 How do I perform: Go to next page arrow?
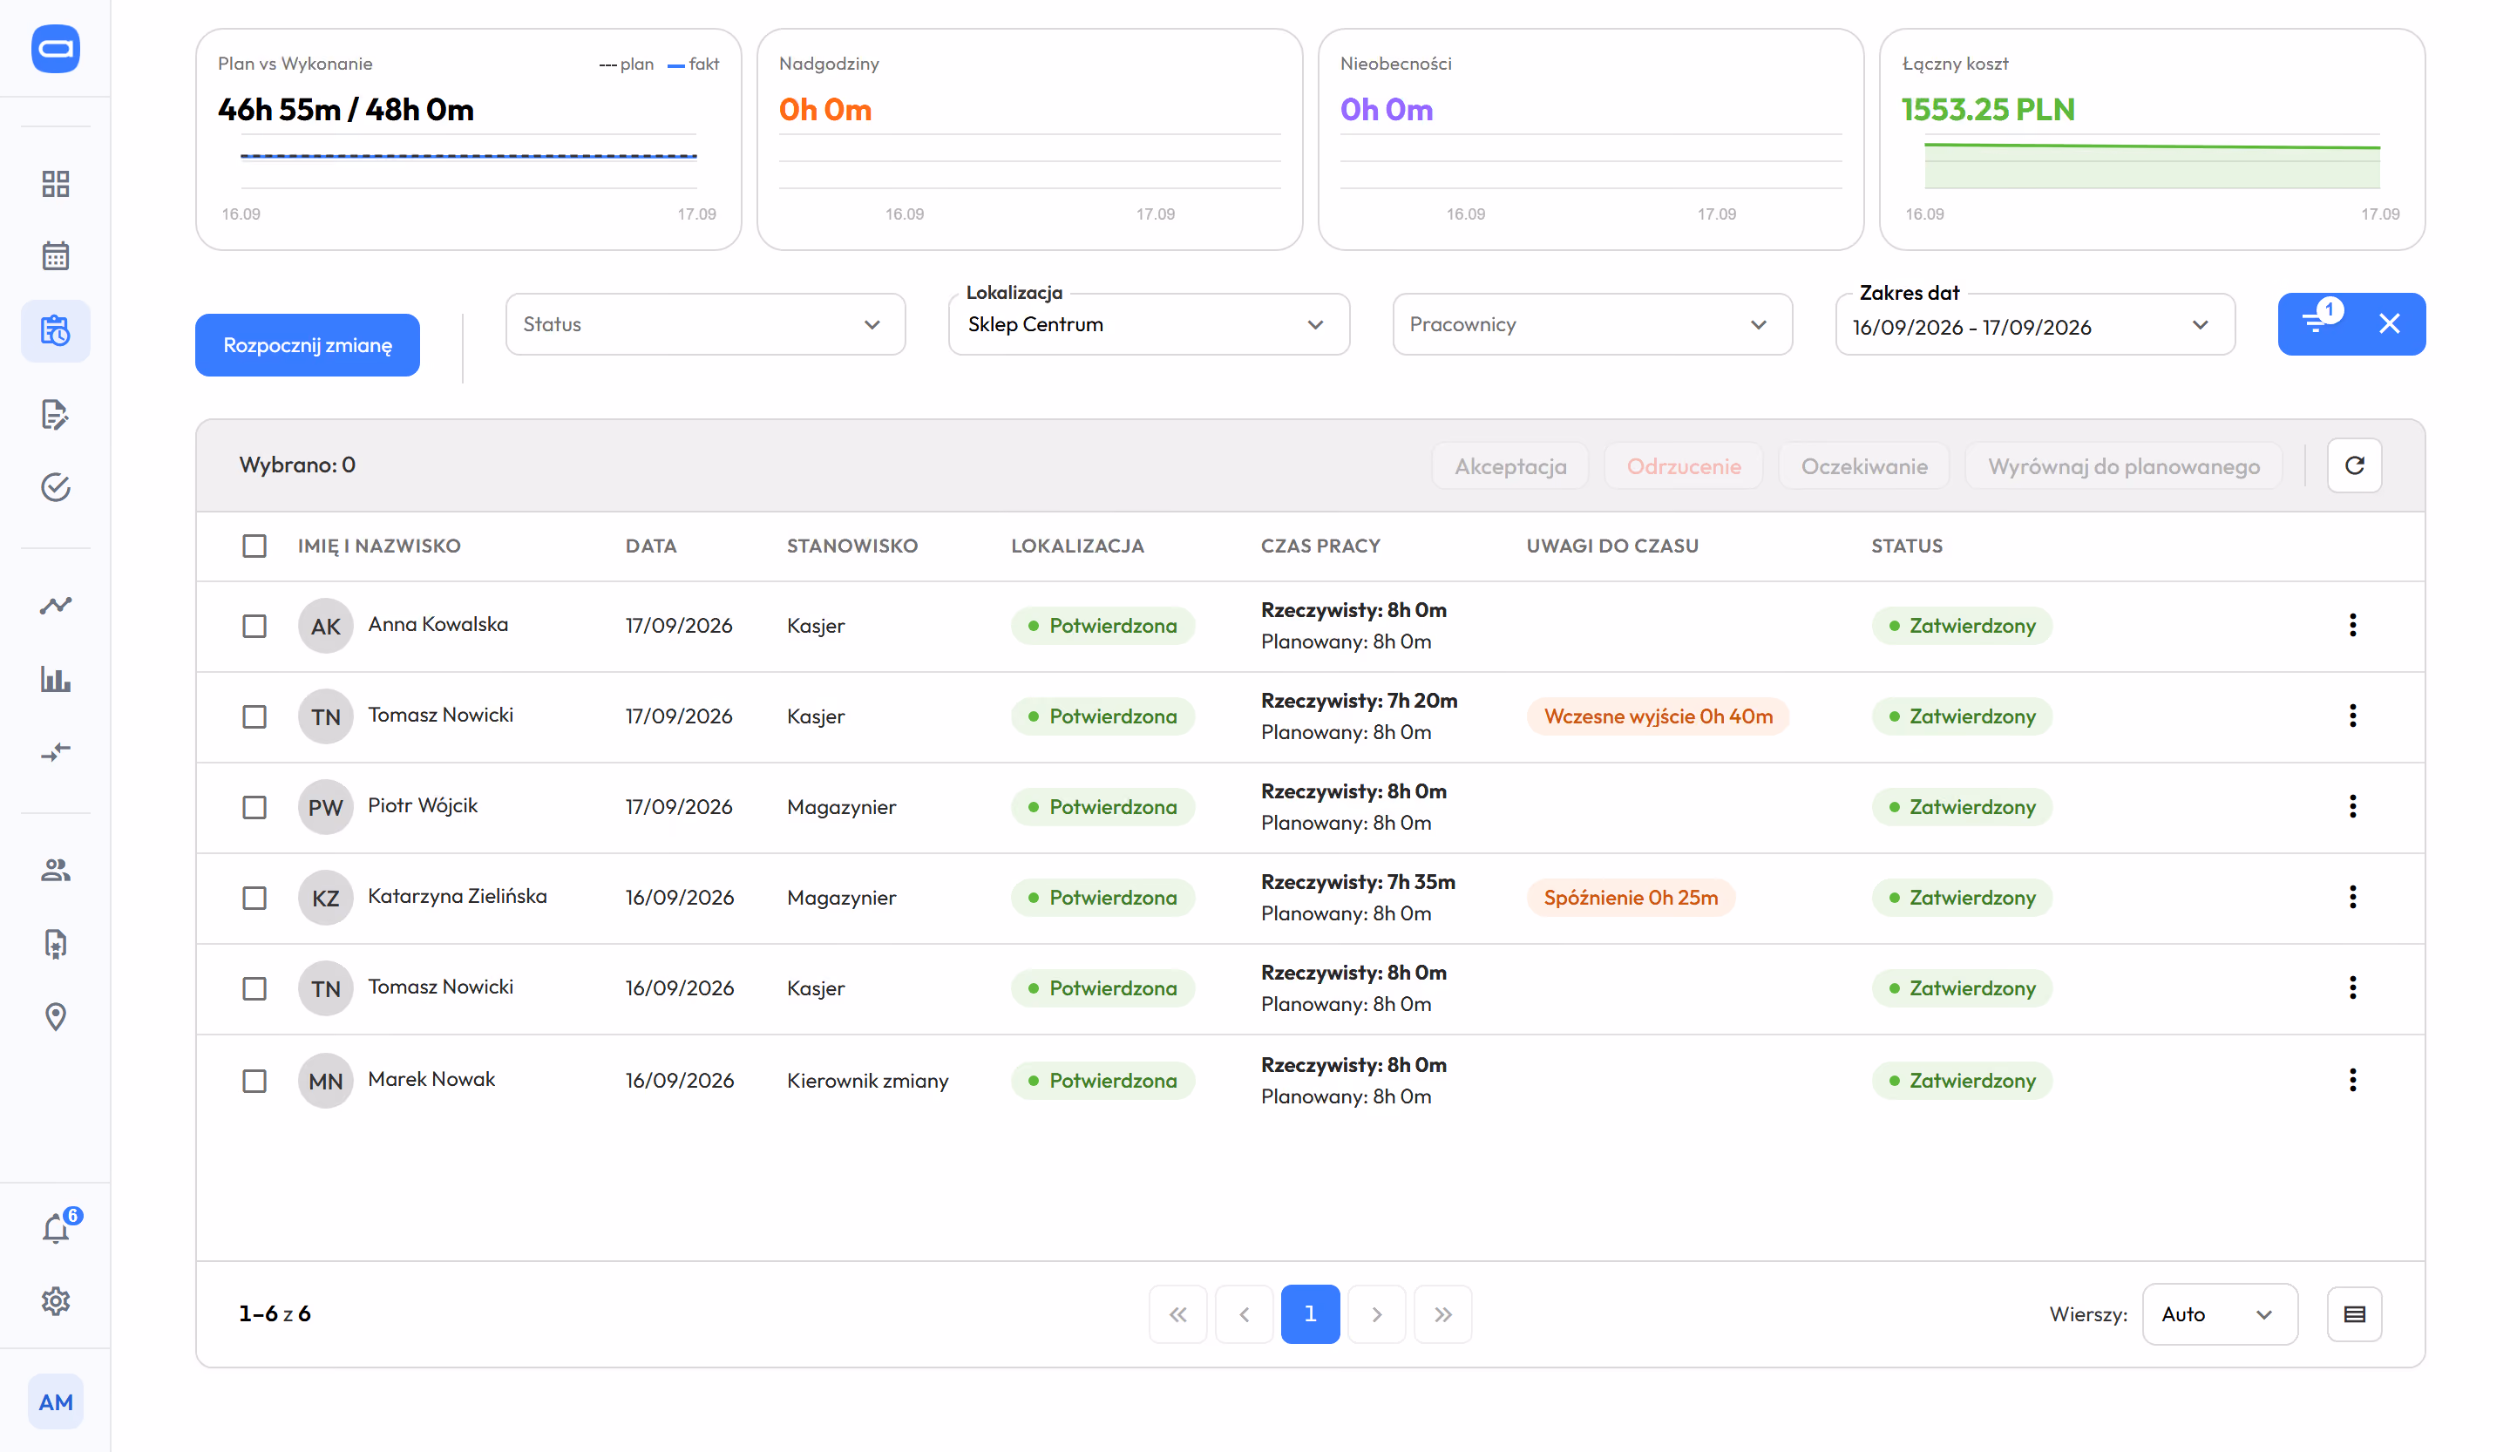tap(1376, 1314)
